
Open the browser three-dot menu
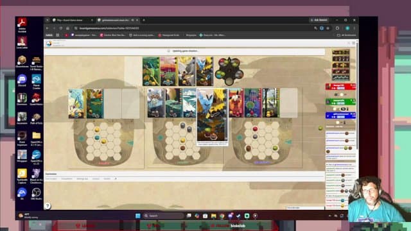pos(354,28)
